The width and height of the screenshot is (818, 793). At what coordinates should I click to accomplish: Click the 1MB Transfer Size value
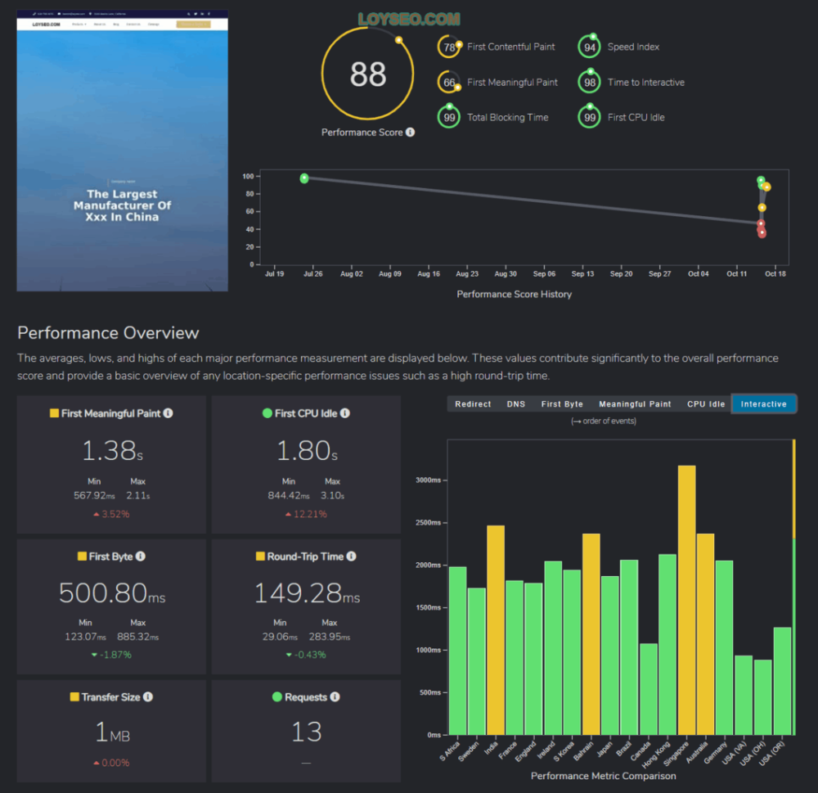pos(112,732)
